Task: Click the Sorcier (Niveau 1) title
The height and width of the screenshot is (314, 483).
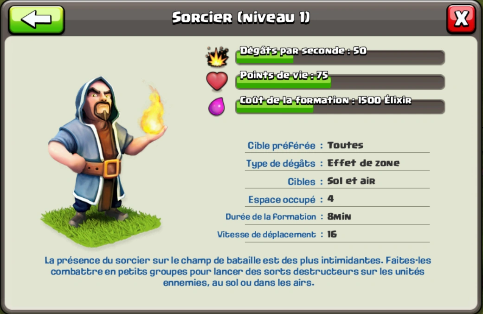Action: pos(241,17)
